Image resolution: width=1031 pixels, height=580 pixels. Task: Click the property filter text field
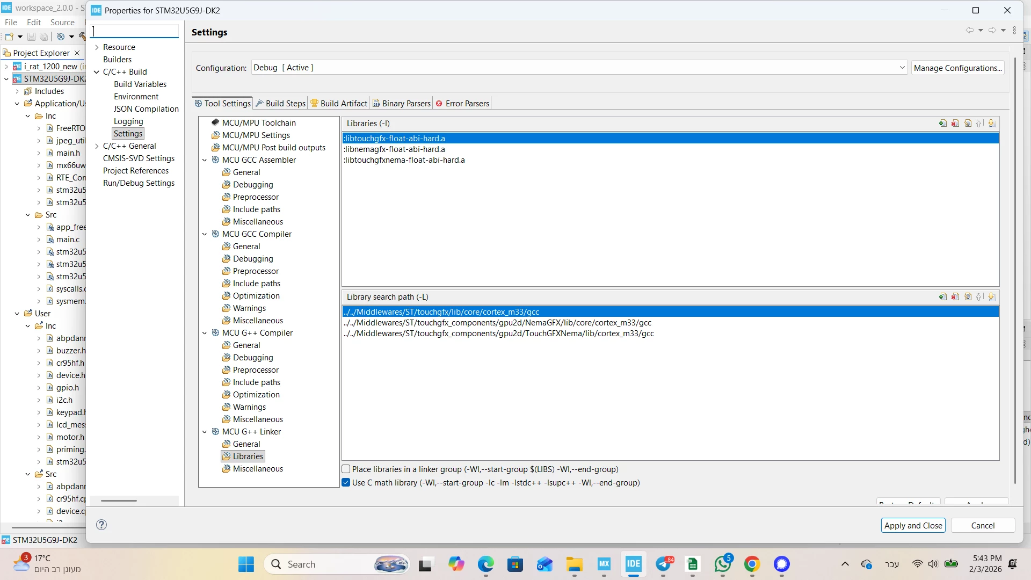(x=134, y=31)
